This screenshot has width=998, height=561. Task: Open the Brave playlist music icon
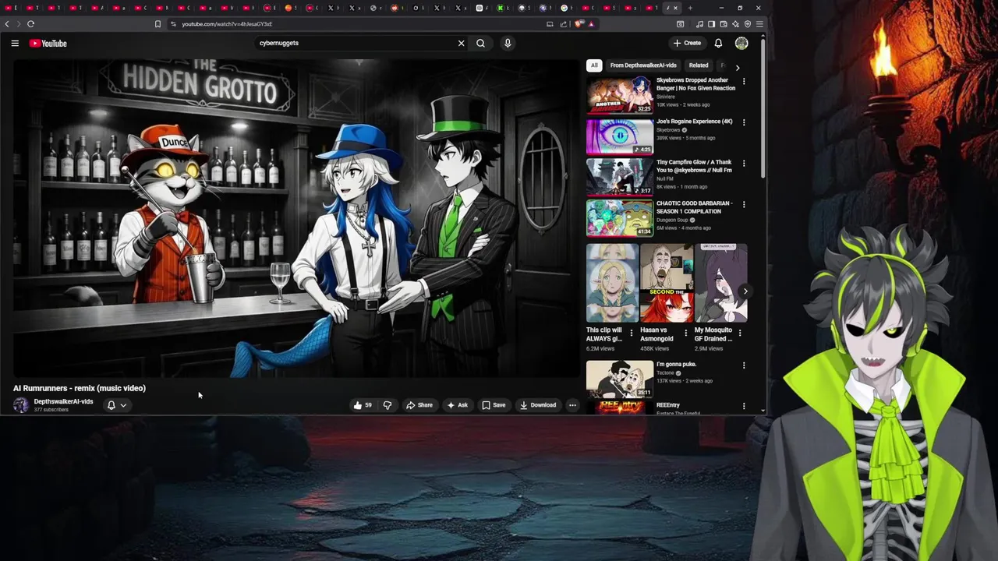coord(699,24)
